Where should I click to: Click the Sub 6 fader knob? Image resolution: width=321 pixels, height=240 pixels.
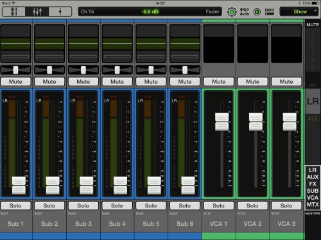(x=188, y=186)
